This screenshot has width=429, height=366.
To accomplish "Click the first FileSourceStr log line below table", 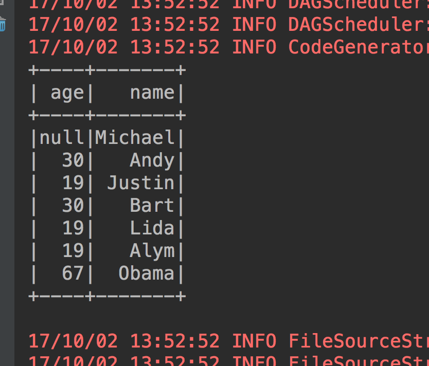I will tap(226, 341).
